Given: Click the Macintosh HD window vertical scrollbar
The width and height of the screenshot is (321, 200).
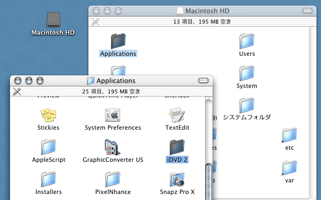Looking at the screenshot, I should pyautogui.click(x=312, y=112).
